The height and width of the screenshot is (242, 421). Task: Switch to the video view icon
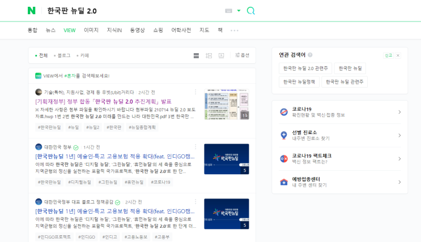coord(221,55)
